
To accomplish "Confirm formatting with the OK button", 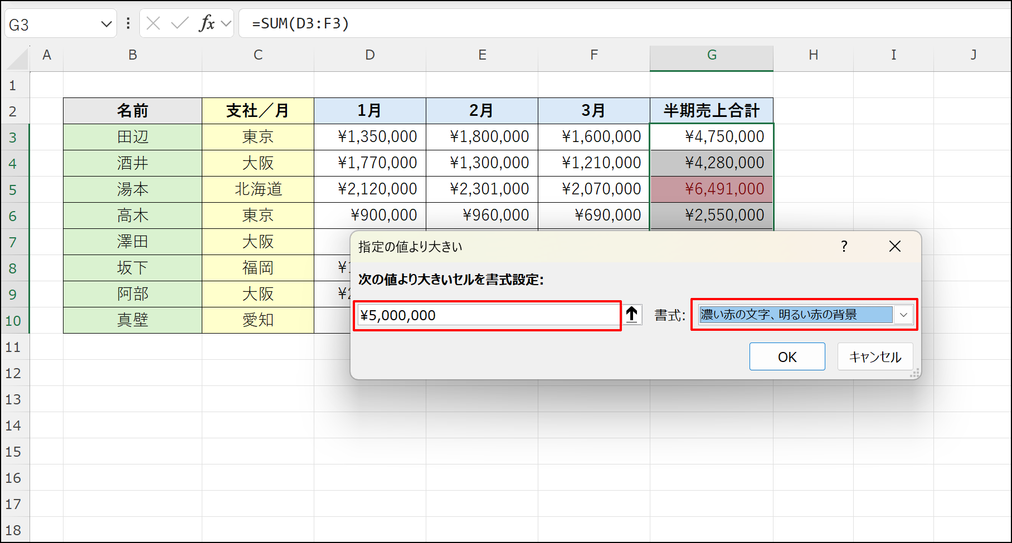I will click(x=787, y=356).
